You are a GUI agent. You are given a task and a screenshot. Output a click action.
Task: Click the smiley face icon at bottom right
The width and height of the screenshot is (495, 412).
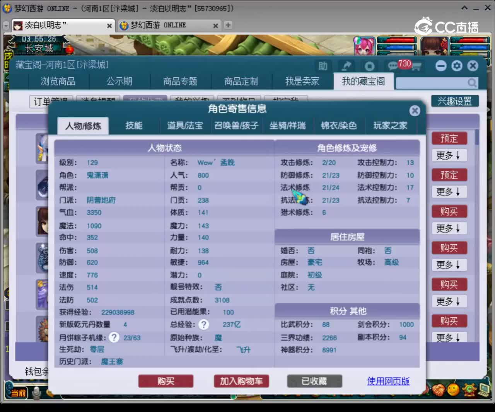453,389
